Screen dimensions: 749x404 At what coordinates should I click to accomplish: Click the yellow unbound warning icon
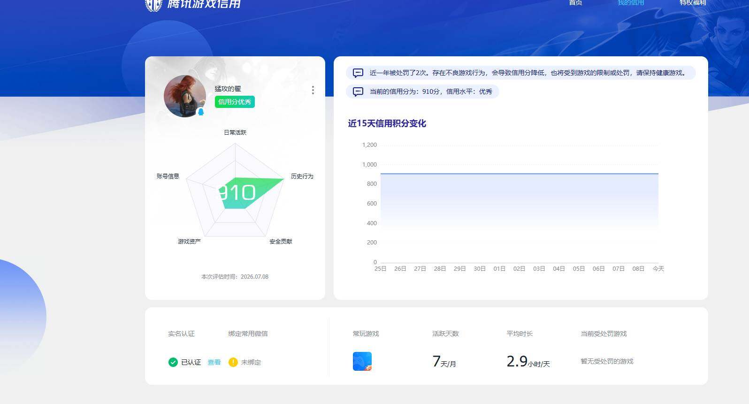point(233,362)
